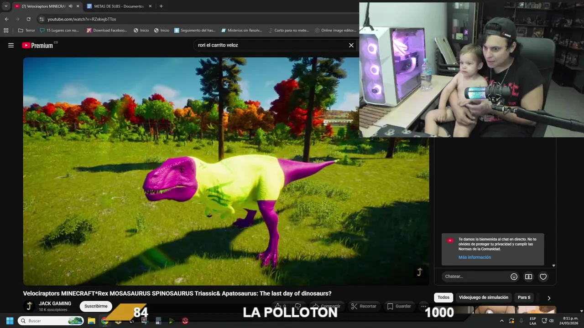Clear the YouTube search text
This screenshot has width=584, height=328.
(351, 45)
